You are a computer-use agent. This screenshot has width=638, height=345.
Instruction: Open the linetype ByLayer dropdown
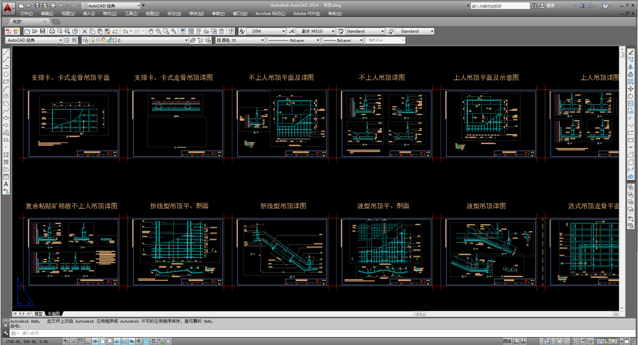294,40
